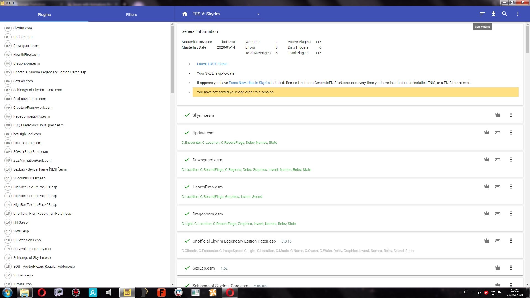Screen dimensions: 530x298
Task: Open the search icon in the header
Action: [504, 14]
